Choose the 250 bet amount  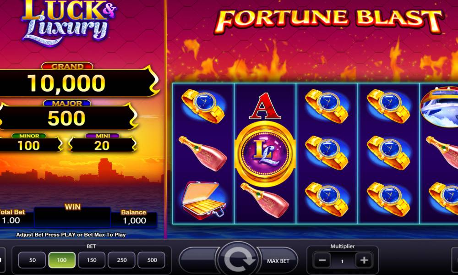point(122,260)
